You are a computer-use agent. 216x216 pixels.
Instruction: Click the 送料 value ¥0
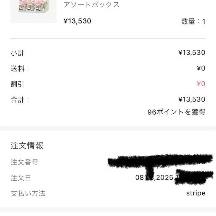pos(201,68)
